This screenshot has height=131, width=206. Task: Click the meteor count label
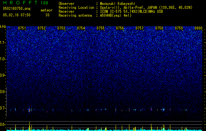pyautogui.click(x=47, y=10)
